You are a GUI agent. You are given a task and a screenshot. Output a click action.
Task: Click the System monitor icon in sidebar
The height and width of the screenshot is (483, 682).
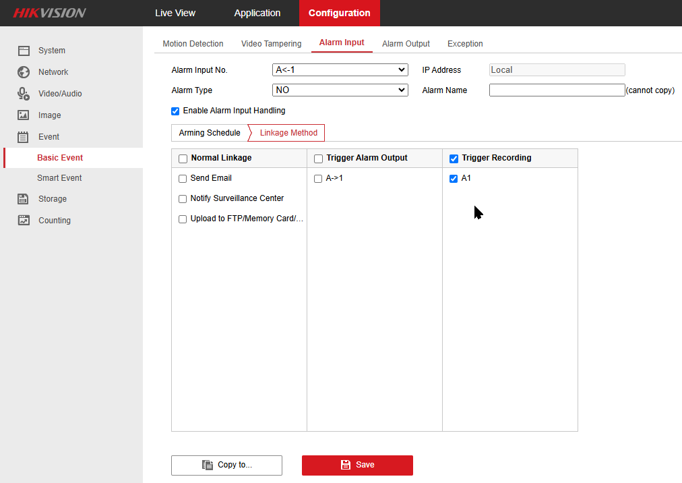pyautogui.click(x=24, y=51)
